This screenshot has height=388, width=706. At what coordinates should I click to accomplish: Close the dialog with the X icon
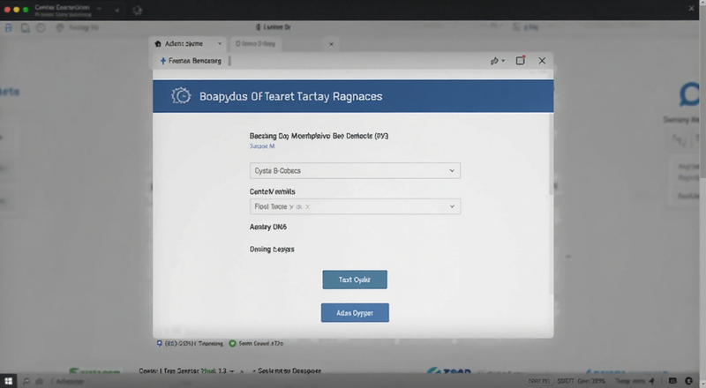coord(542,61)
